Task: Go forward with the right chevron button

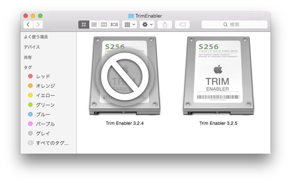Action: tap(38, 25)
